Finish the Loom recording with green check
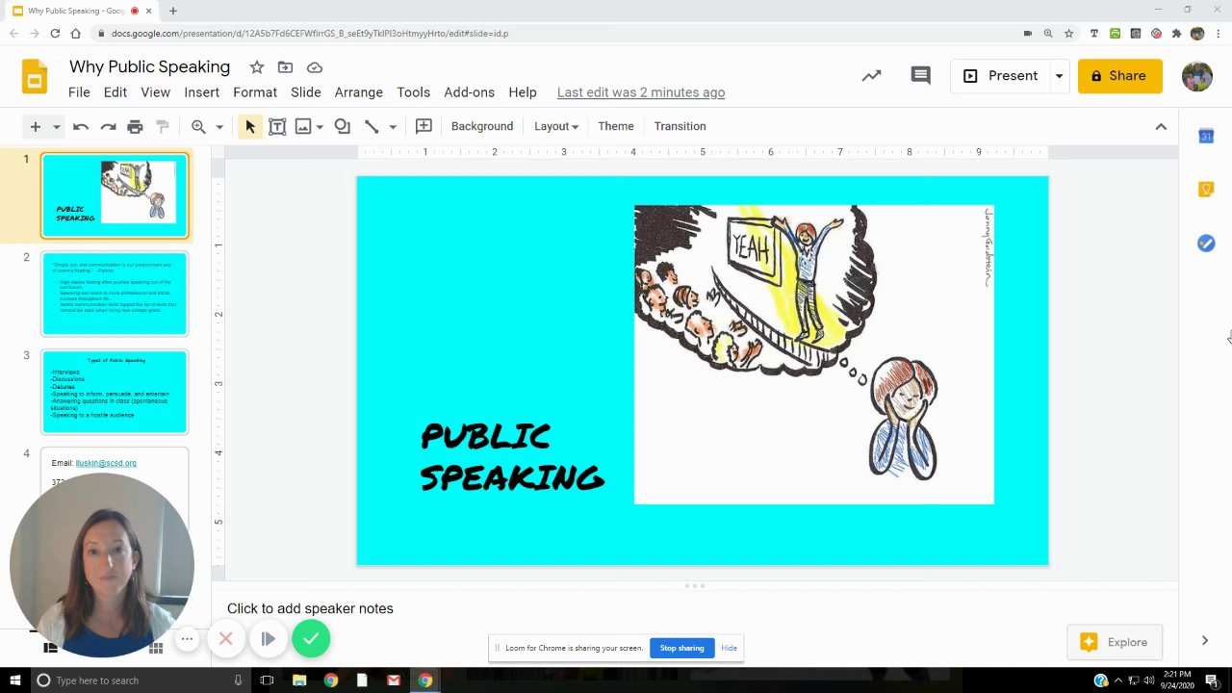This screenshot has height=693, width=1232. (311, 638)
